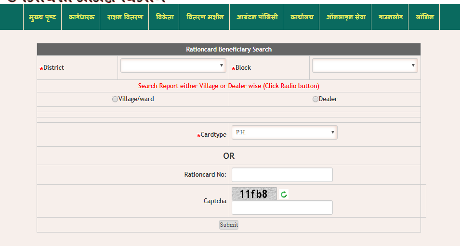Open the मुख्य पृष्ट menu
Screen dimensions: 460x246
[x=42, y=17]
